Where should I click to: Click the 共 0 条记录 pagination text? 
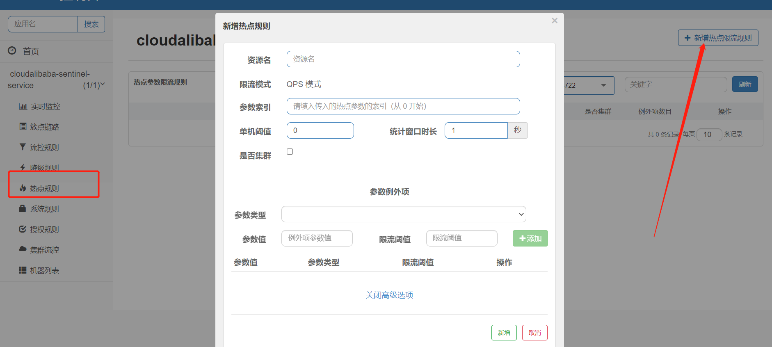(663, 134)
